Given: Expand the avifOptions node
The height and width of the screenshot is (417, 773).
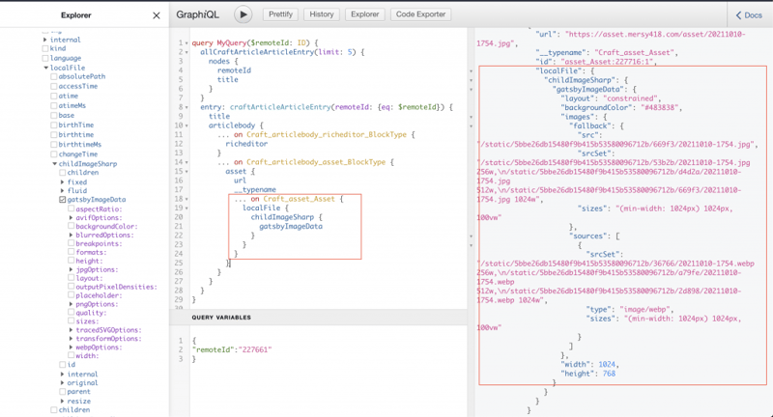Looking at the screenshot, I should pos(72,218).
